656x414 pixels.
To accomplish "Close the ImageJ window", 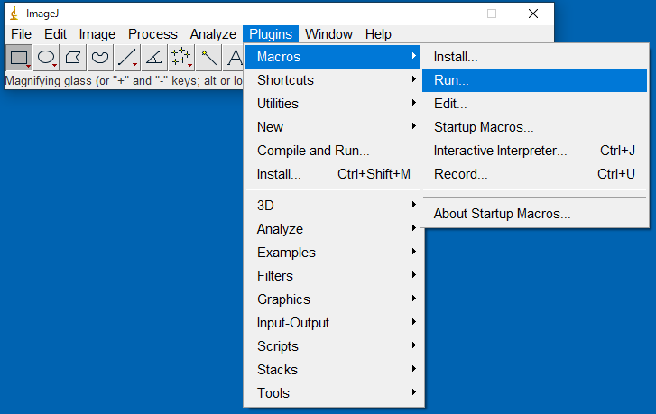I will (x=533, y=14).
